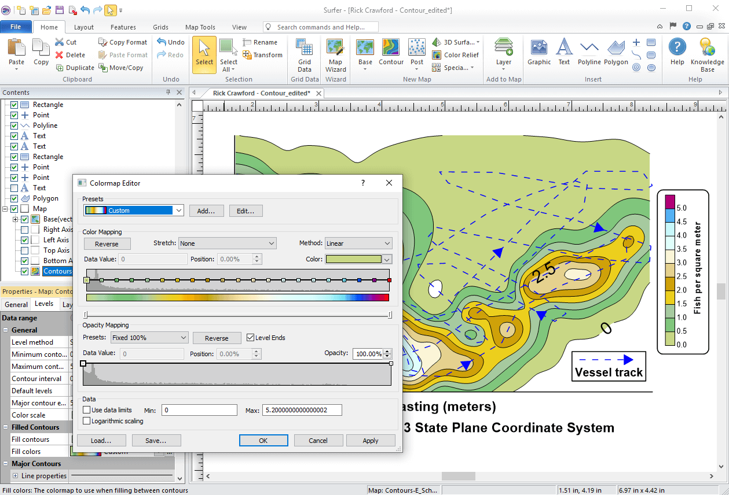Toggle visibility of the Polygon item
Viewport: 729px width, 495px height.
(14, 198)
